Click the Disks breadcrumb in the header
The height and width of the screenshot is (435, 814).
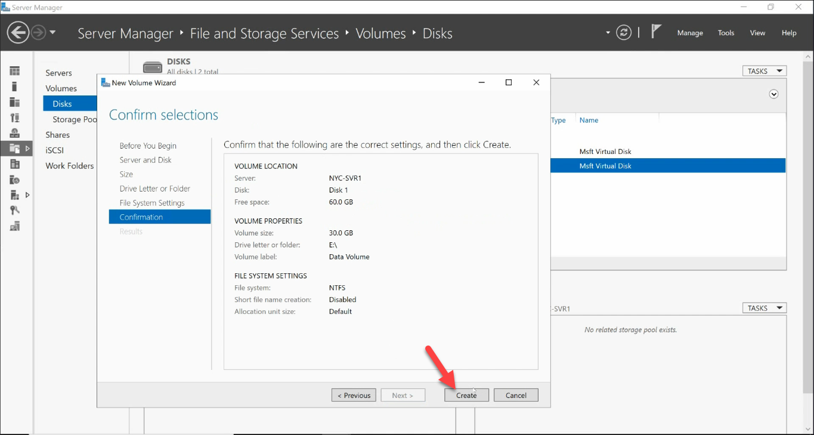(x=438, y=33)
